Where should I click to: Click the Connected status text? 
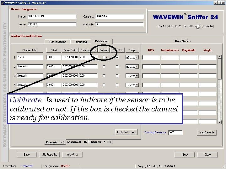tap(26, 166)
